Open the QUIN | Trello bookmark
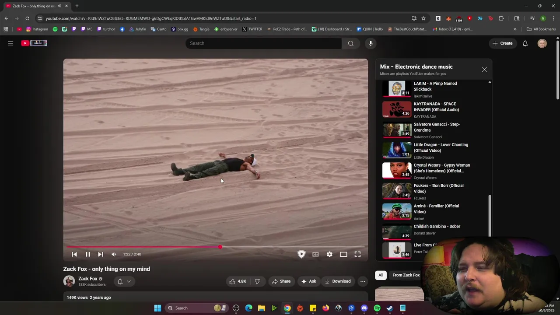Viewport: 560px width, 315px height. (x=370, y=29)
